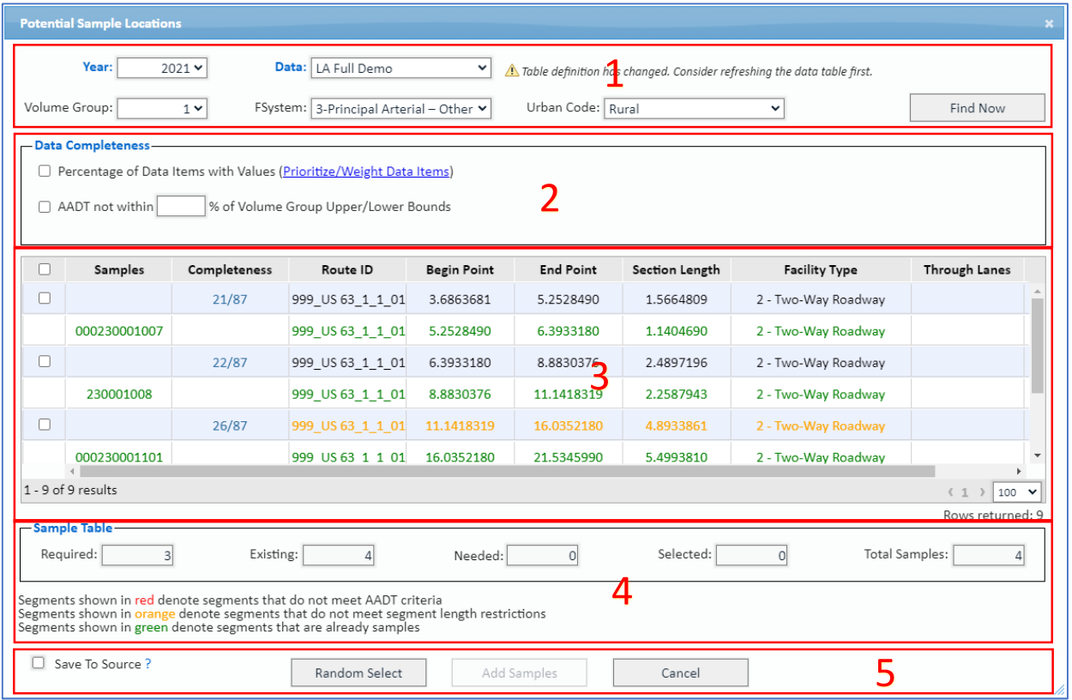Click the next page arrow in pager
Image resolution: width=1072 pixels, height=700 pixels.
pyautogui.click(x=982, y=492)
